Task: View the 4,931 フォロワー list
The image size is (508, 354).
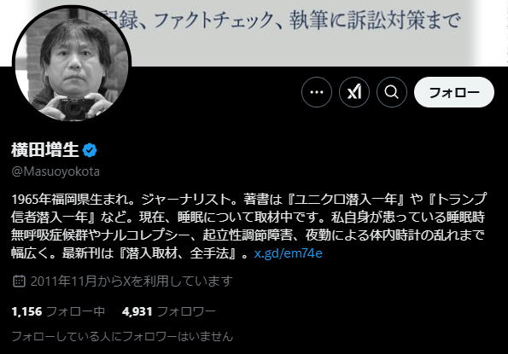Action: 168,311
